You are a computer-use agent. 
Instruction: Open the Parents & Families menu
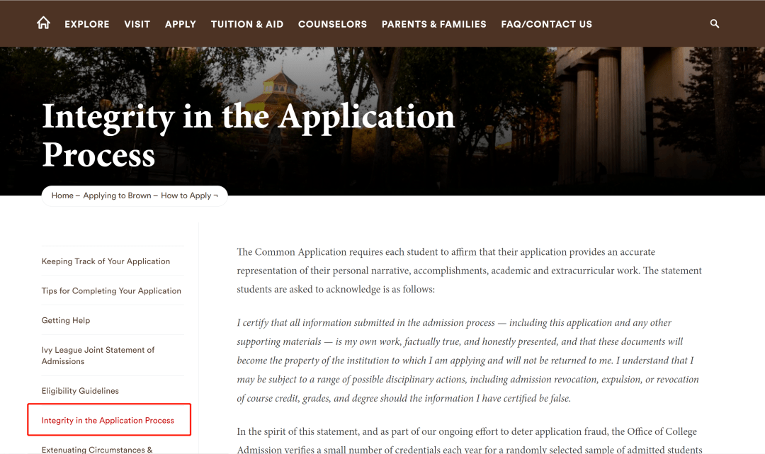point(433,24)
